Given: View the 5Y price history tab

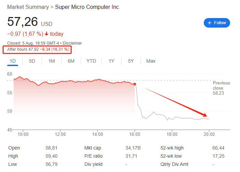Looking at the screenshot, I should click(131, 61).
